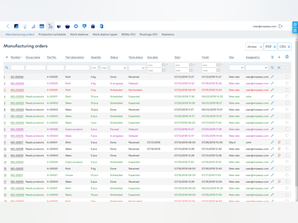Screen dimensions: 298x223
Task: Clear filters with the X icon
Action: (279, 67)
